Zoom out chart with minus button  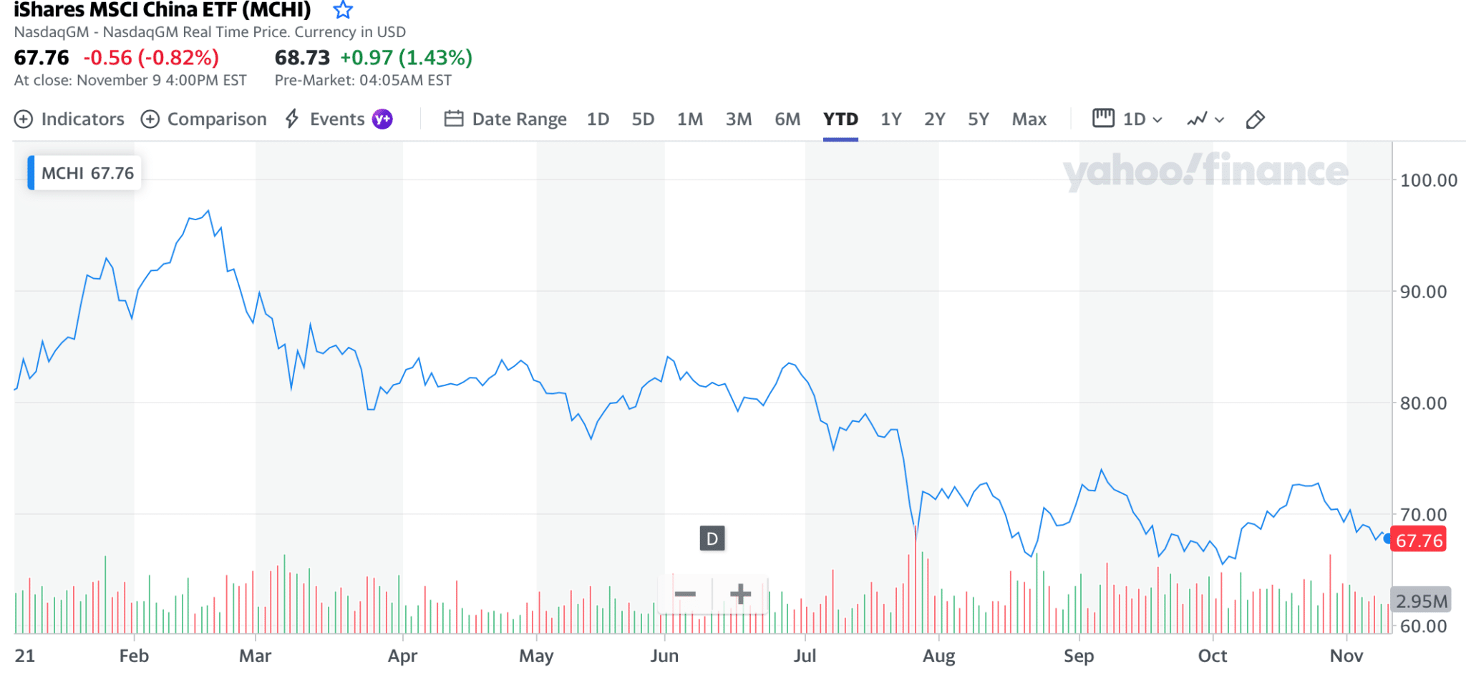[685, 593]
